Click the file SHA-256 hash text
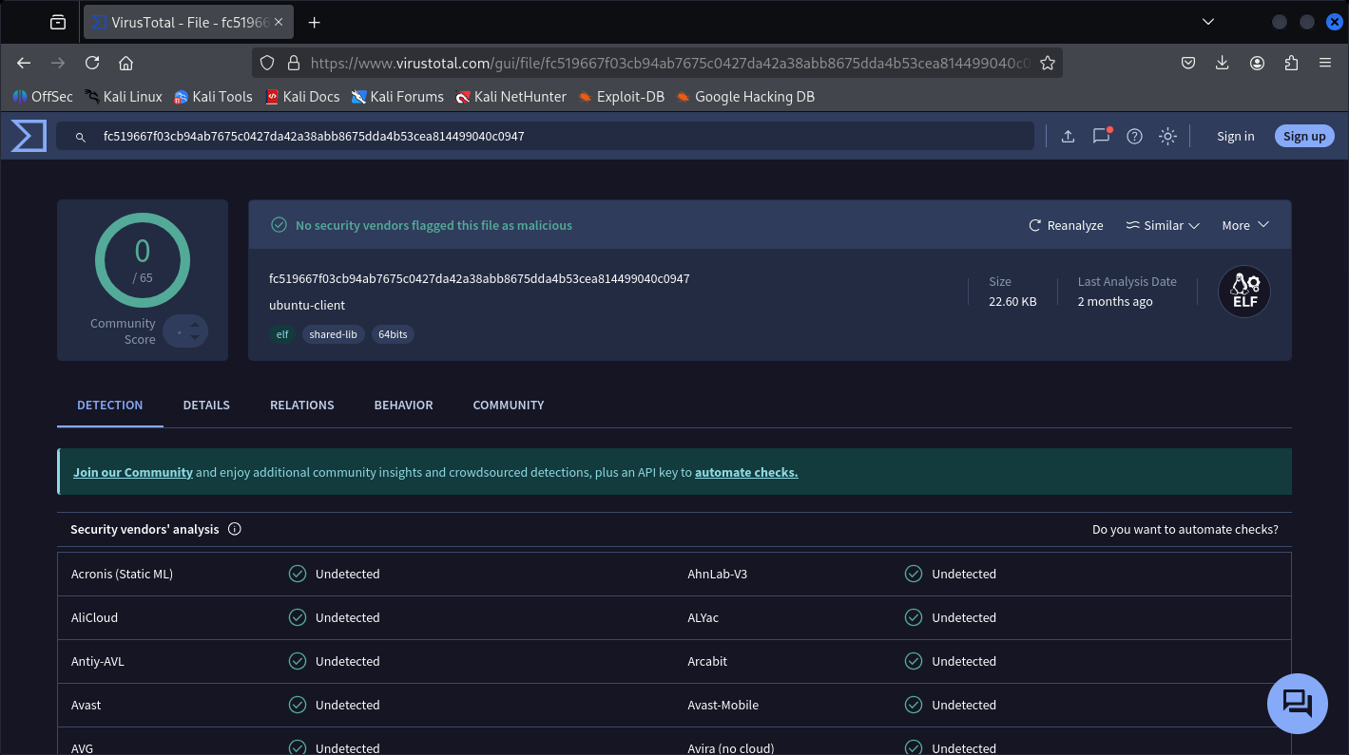This screenshot has height=755, width=1349. point(479,278)
